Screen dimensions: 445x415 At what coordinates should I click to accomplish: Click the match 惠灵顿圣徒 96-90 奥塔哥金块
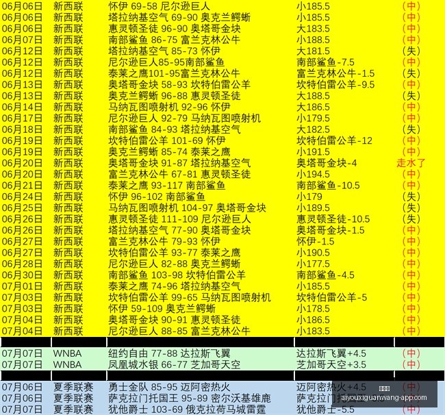[175, 28]
